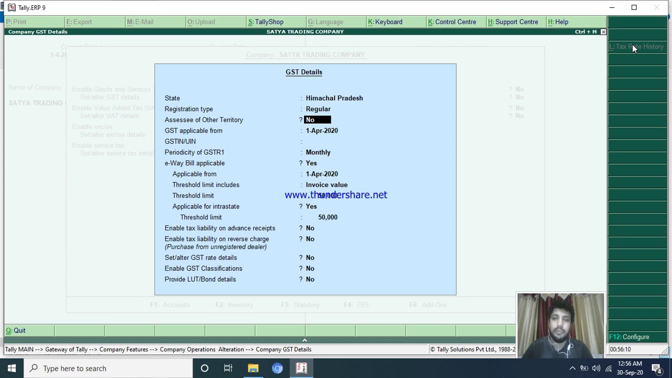Open the Print option in top bar
This screenshot has width=672, height=378.
coord(16,22)
